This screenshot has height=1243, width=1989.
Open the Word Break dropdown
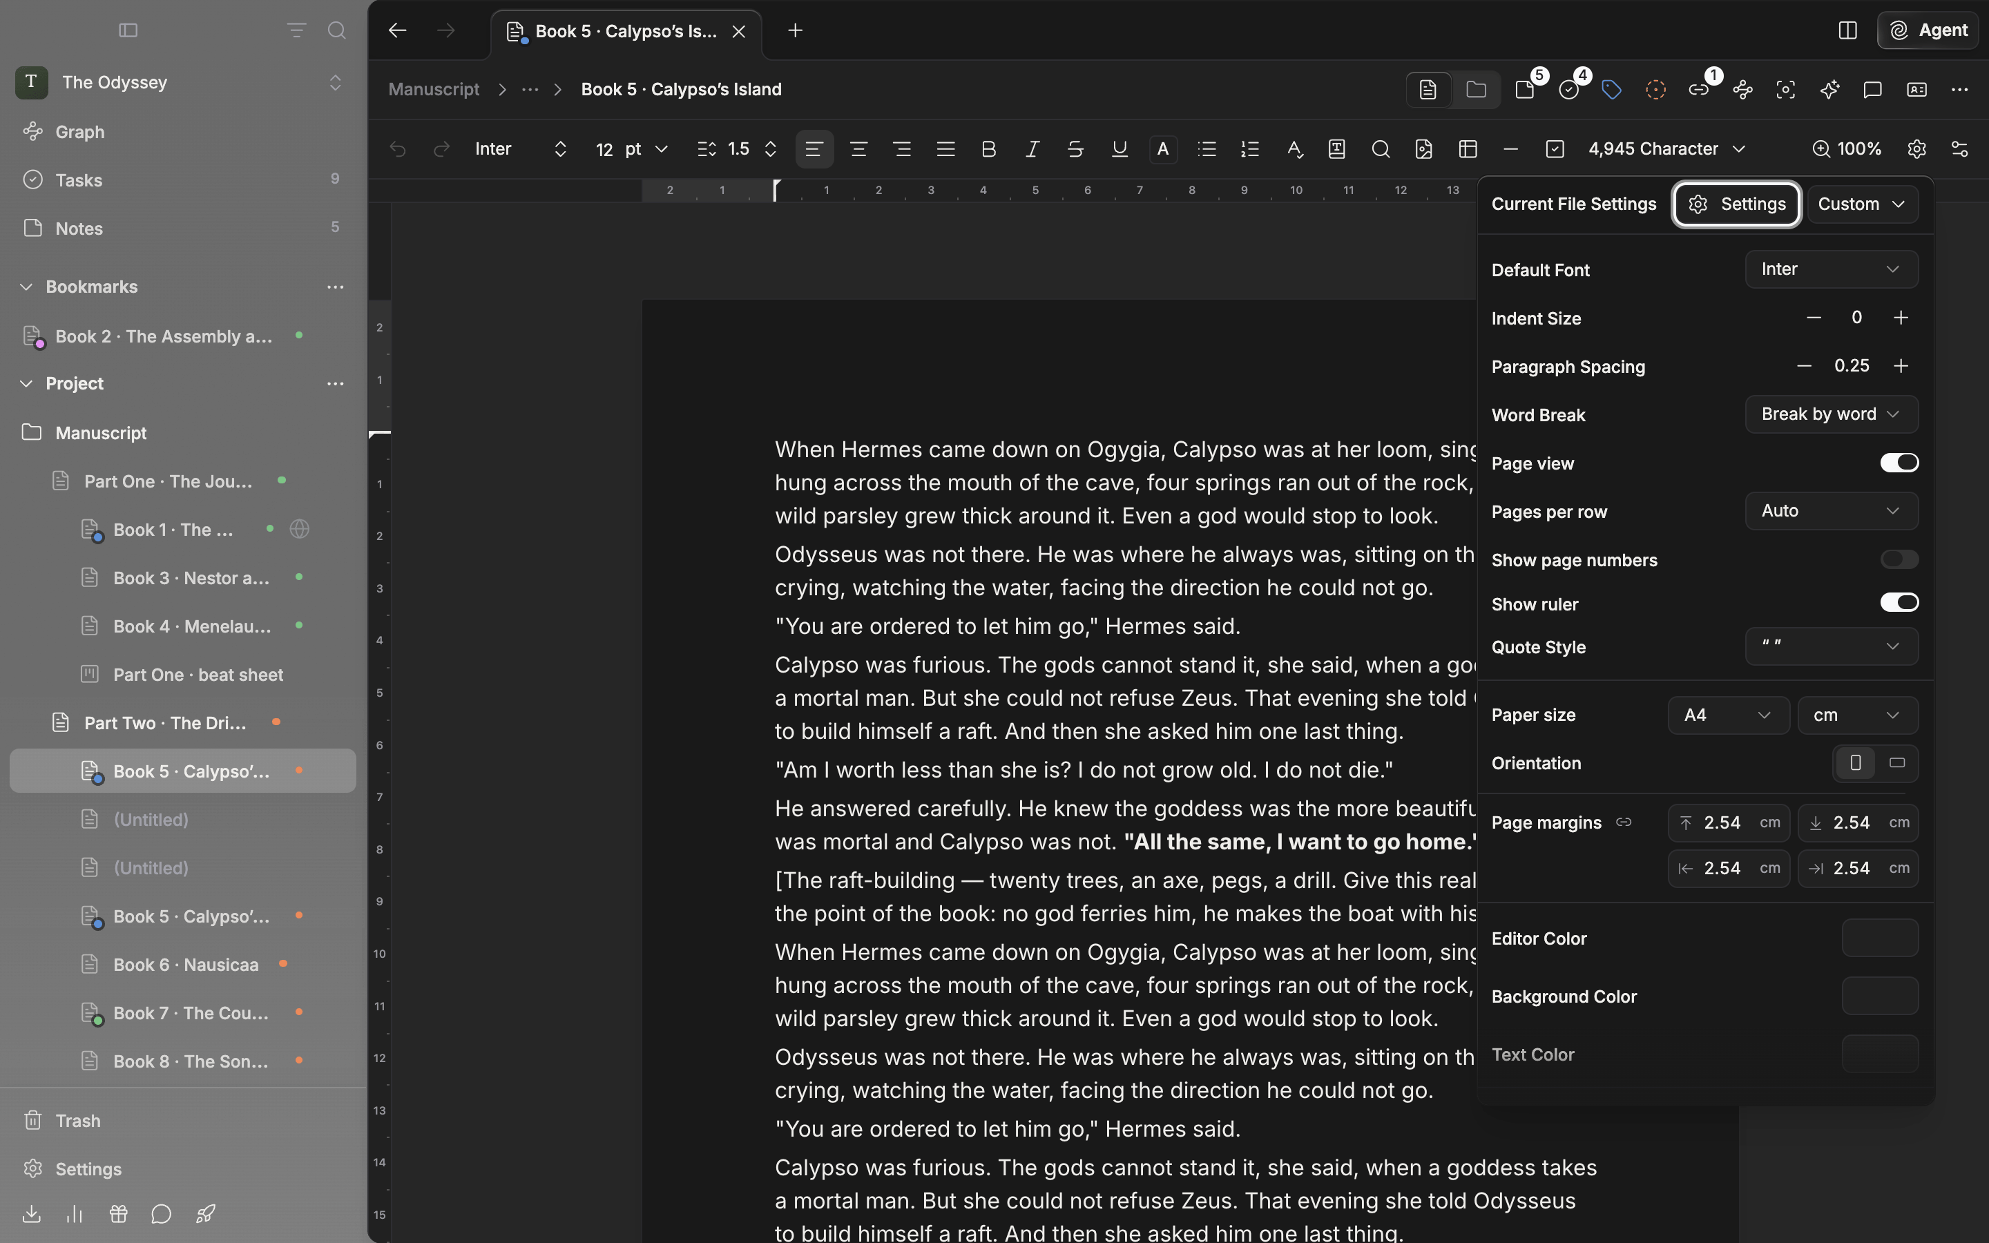coord(1832,414)
